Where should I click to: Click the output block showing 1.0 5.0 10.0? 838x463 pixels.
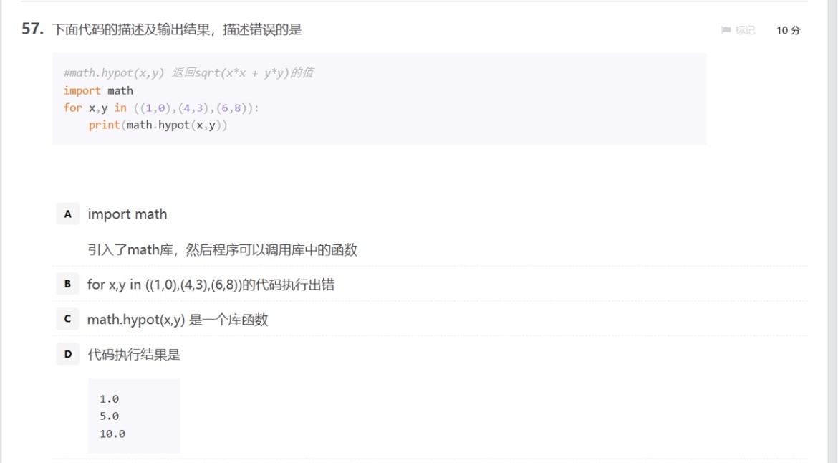tap(134, 416)
